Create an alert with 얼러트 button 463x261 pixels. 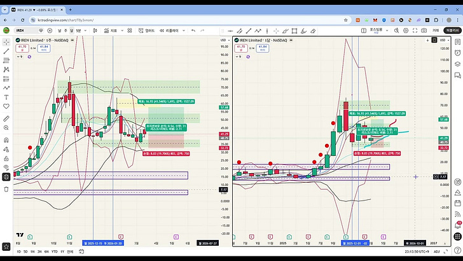147,31
